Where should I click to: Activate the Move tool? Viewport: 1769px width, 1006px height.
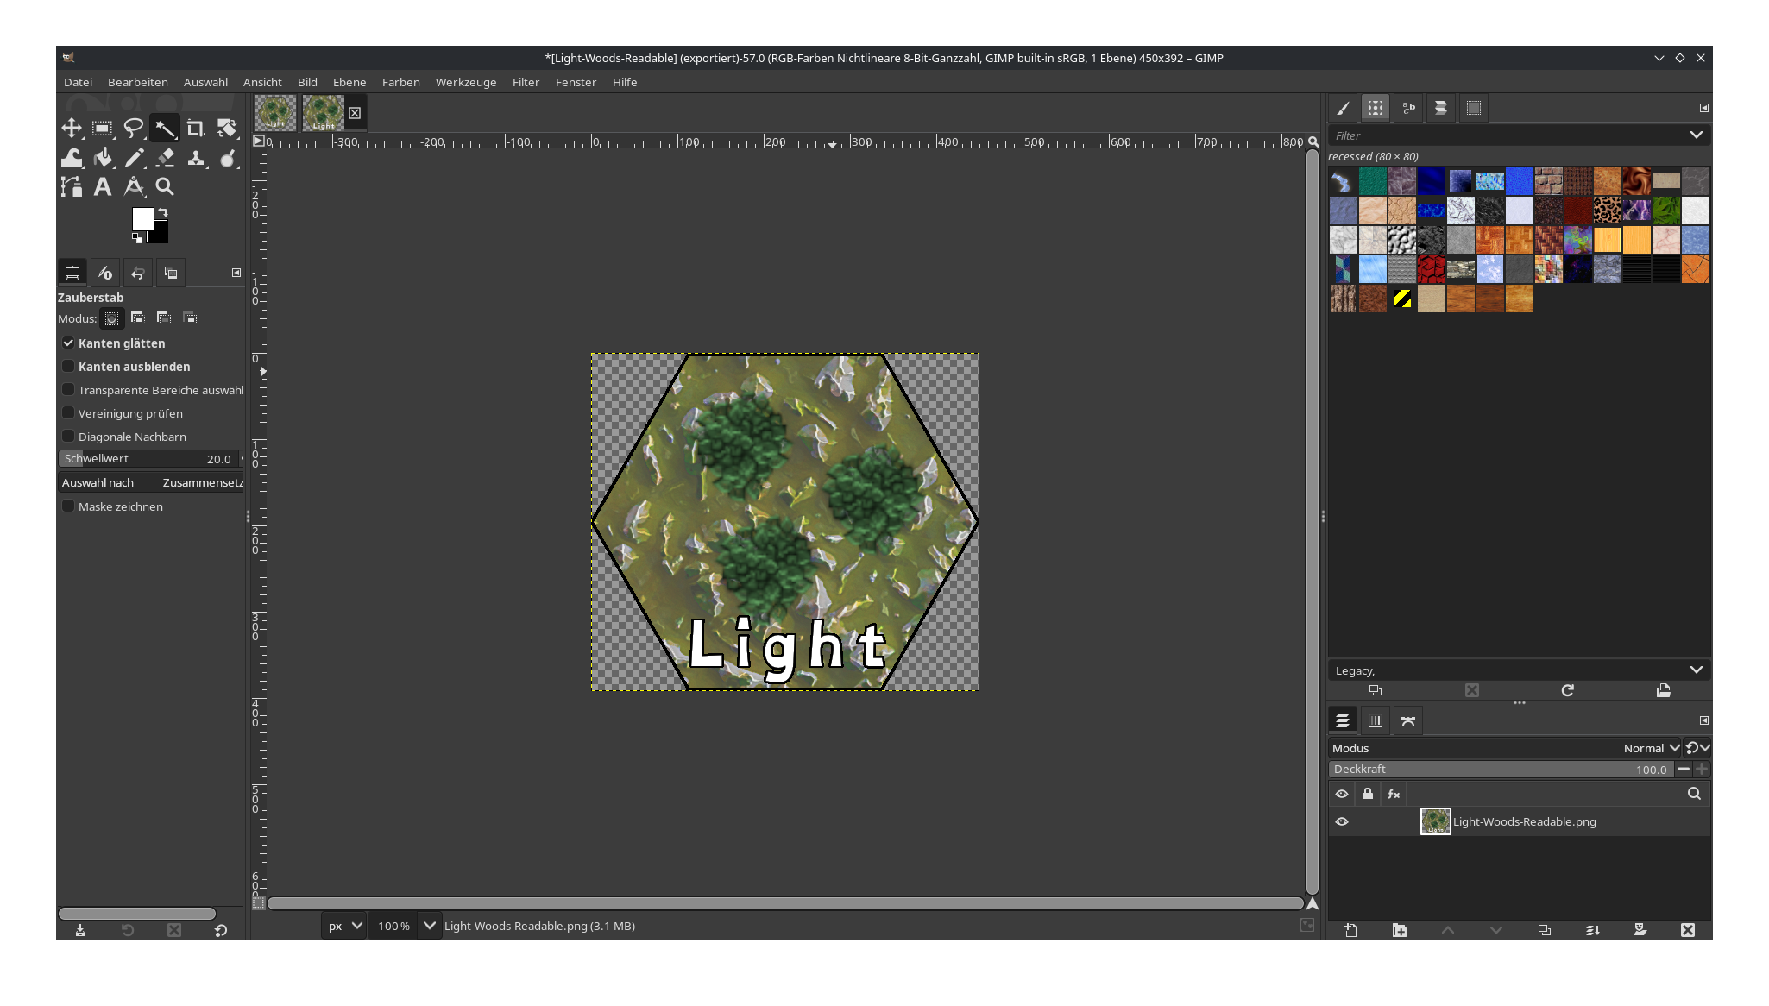coord(72,128)
